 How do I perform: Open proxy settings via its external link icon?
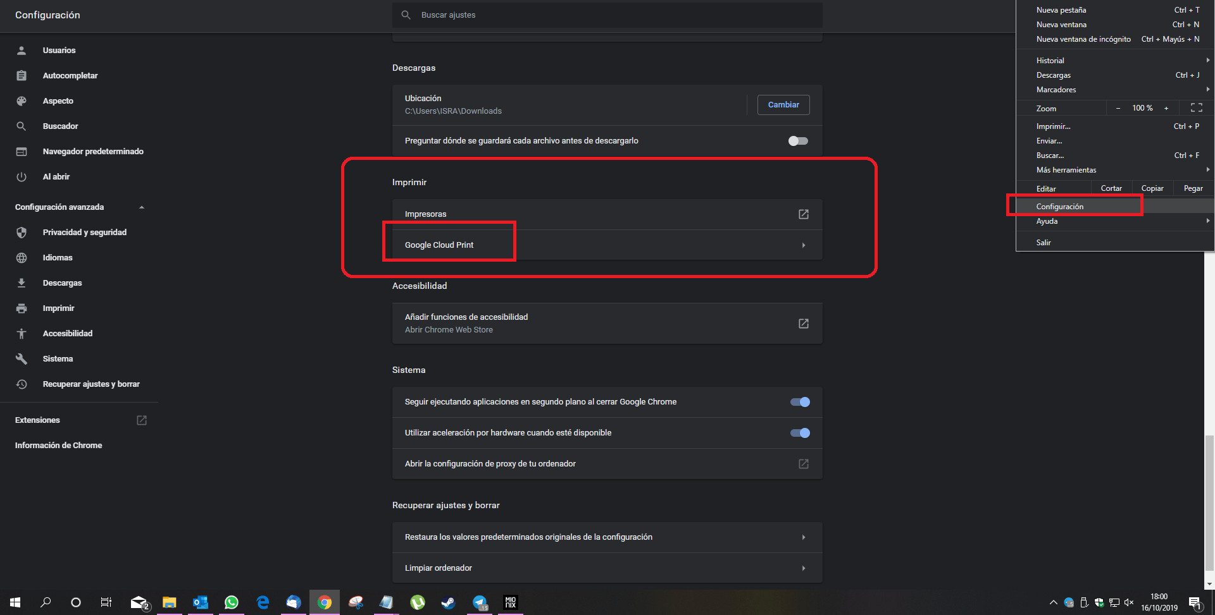[x=802, y=463]
